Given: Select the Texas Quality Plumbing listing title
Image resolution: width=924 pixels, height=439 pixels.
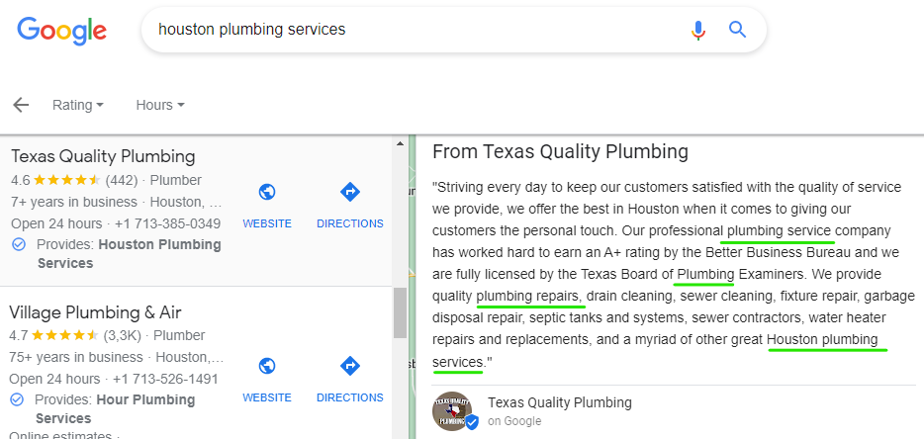Looking at the screenshot, I should coord(103,157).
